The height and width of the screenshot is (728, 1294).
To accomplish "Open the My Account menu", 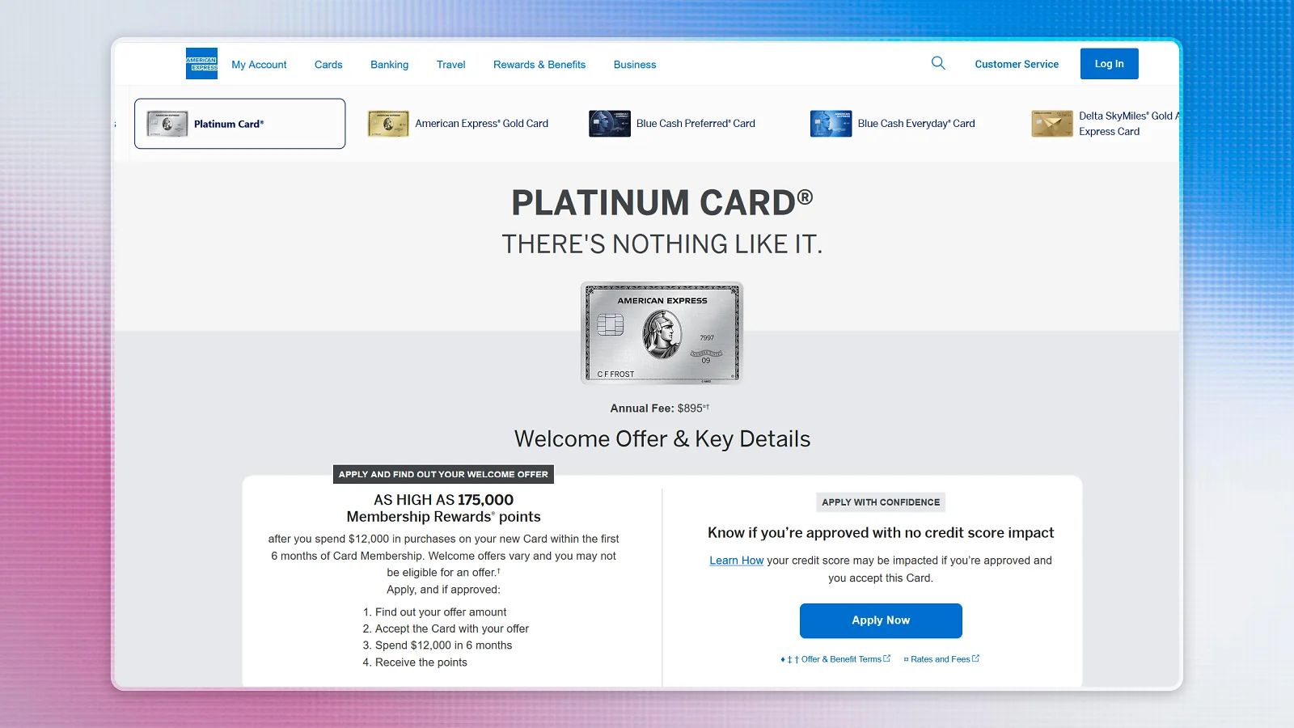I will coord(259,65).
